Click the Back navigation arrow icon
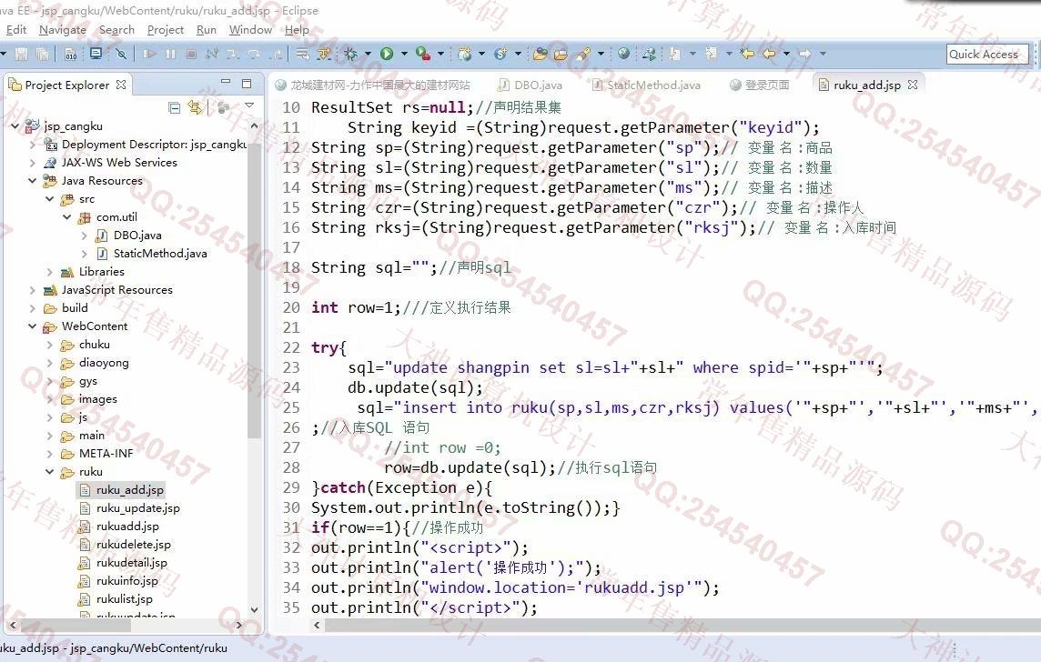This screenshot has width=1041, height=662. pos(769,53)
